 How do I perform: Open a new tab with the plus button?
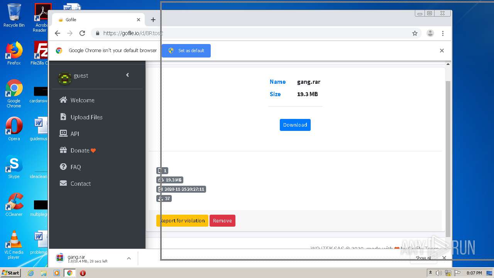(153, 20)
